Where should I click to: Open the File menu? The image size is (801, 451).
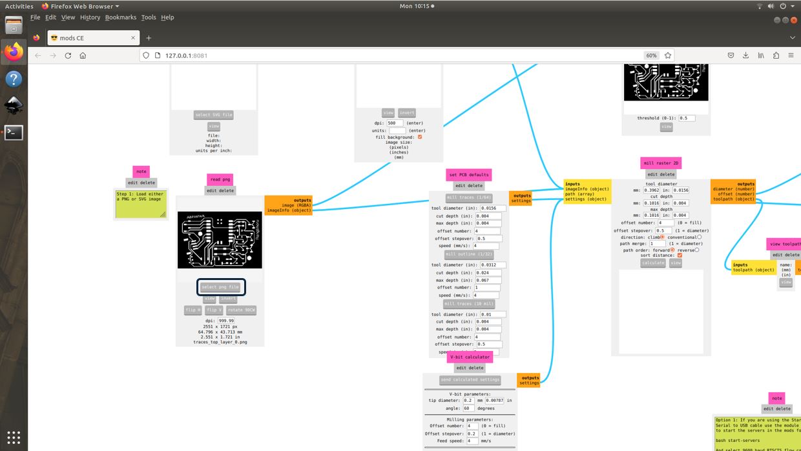[35, 17]
